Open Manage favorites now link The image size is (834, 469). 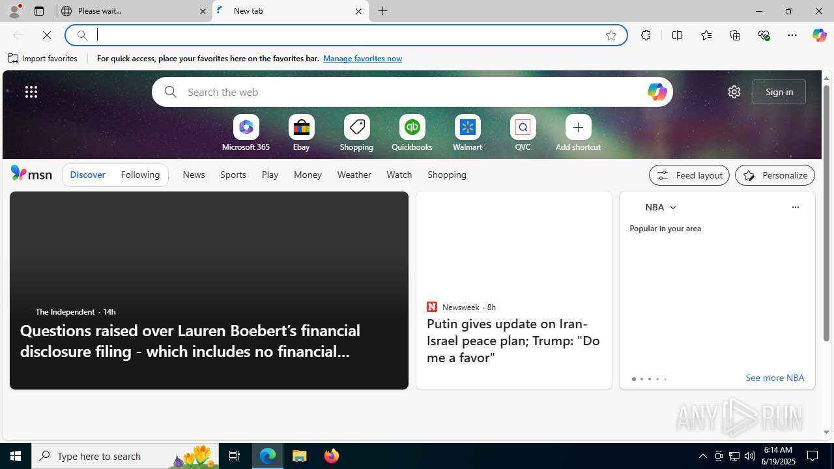click(362, 59)
